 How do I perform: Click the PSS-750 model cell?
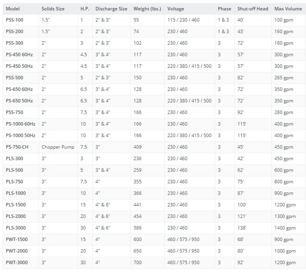tap(14, 112)
